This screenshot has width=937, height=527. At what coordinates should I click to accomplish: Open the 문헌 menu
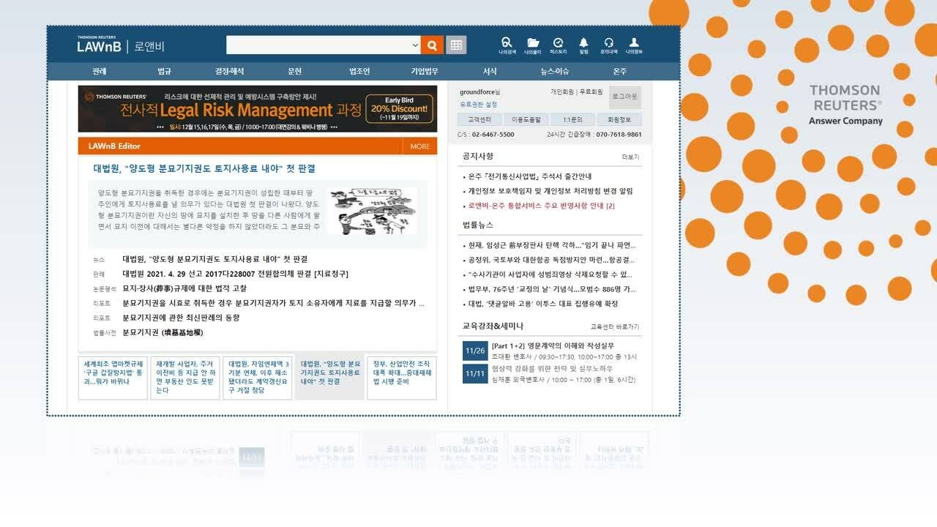coord(294,72)
